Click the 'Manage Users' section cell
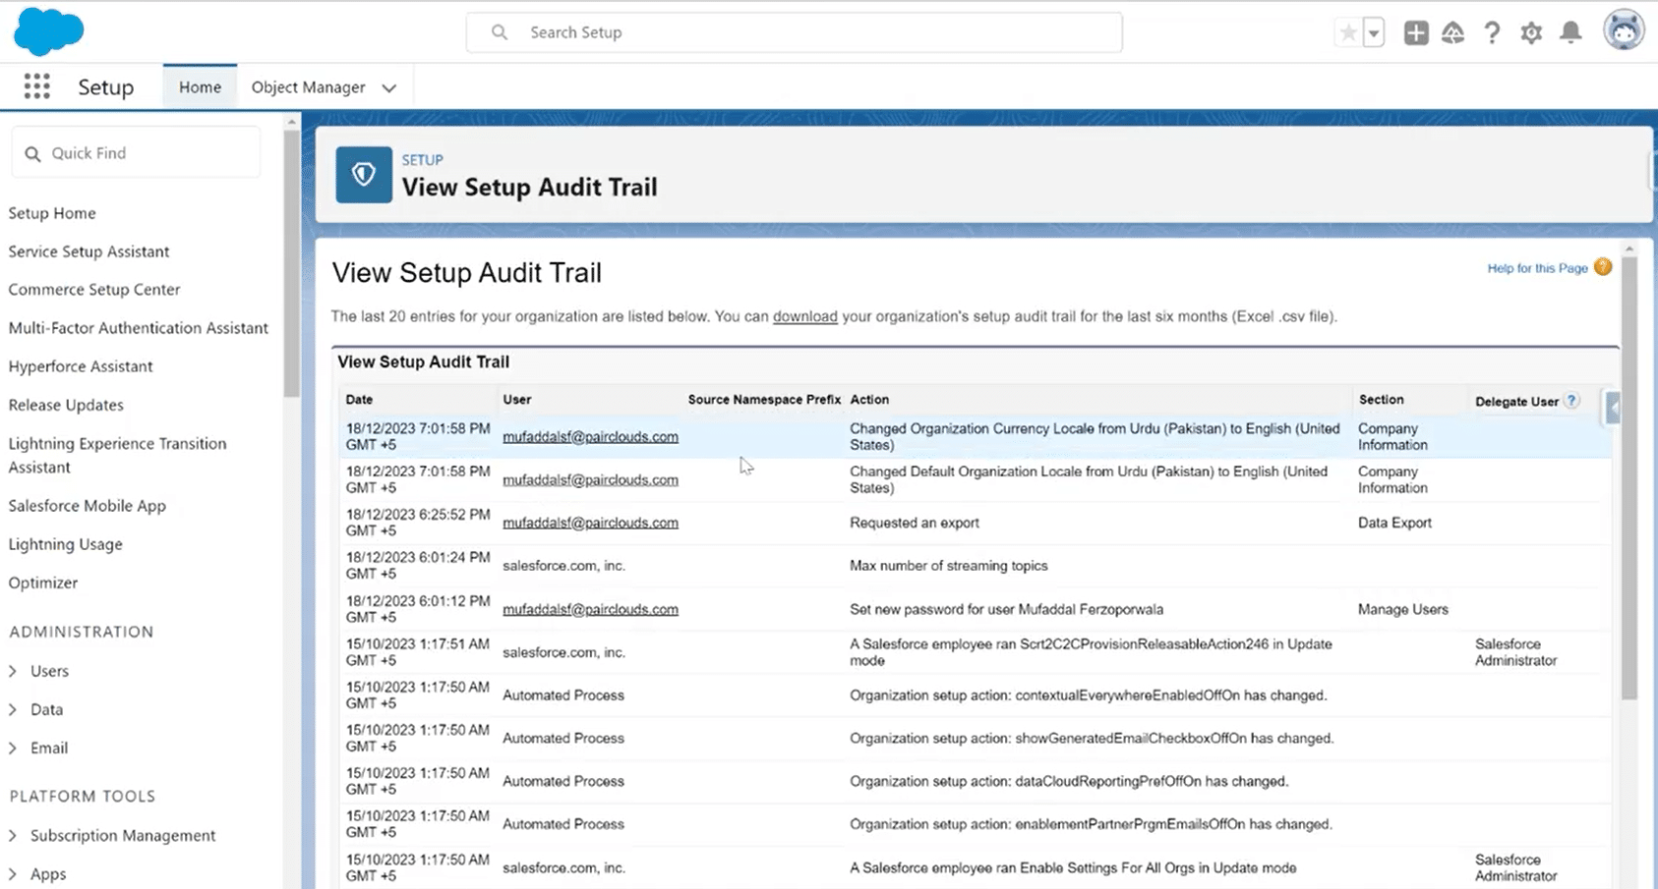This screenshot has width=1658, height=889. 1403,609
